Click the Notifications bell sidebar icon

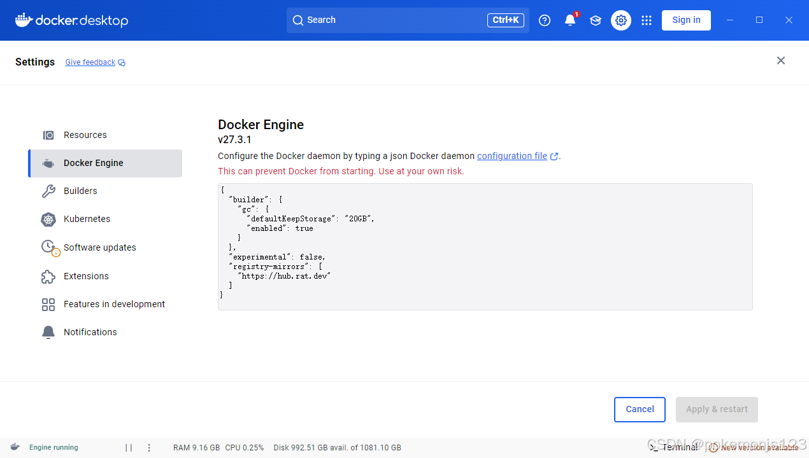[x=48, y=333]
